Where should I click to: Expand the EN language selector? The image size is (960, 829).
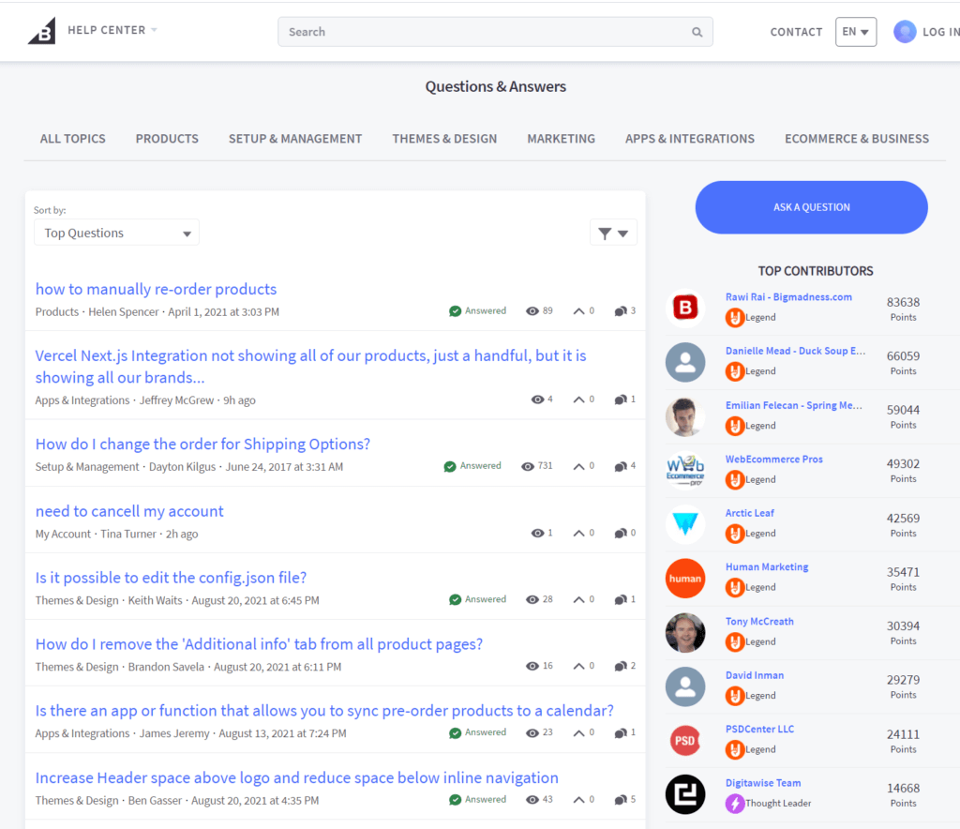coord(856,32)
